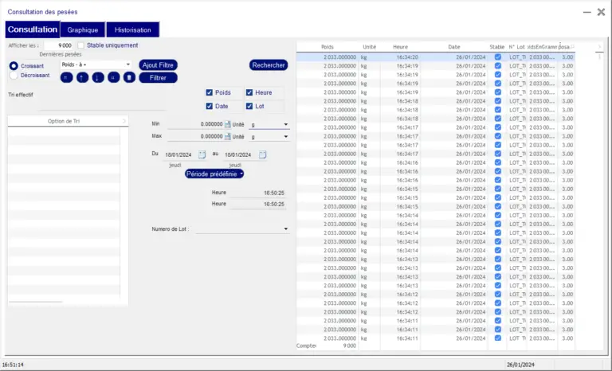Uncheck the Poids filter checkbox
The width and height of the screenshot is (612, 371).
pyautogui.click(x=210, y=92)
